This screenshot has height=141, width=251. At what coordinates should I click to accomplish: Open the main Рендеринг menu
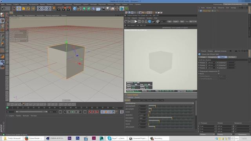tap(77, 4)
